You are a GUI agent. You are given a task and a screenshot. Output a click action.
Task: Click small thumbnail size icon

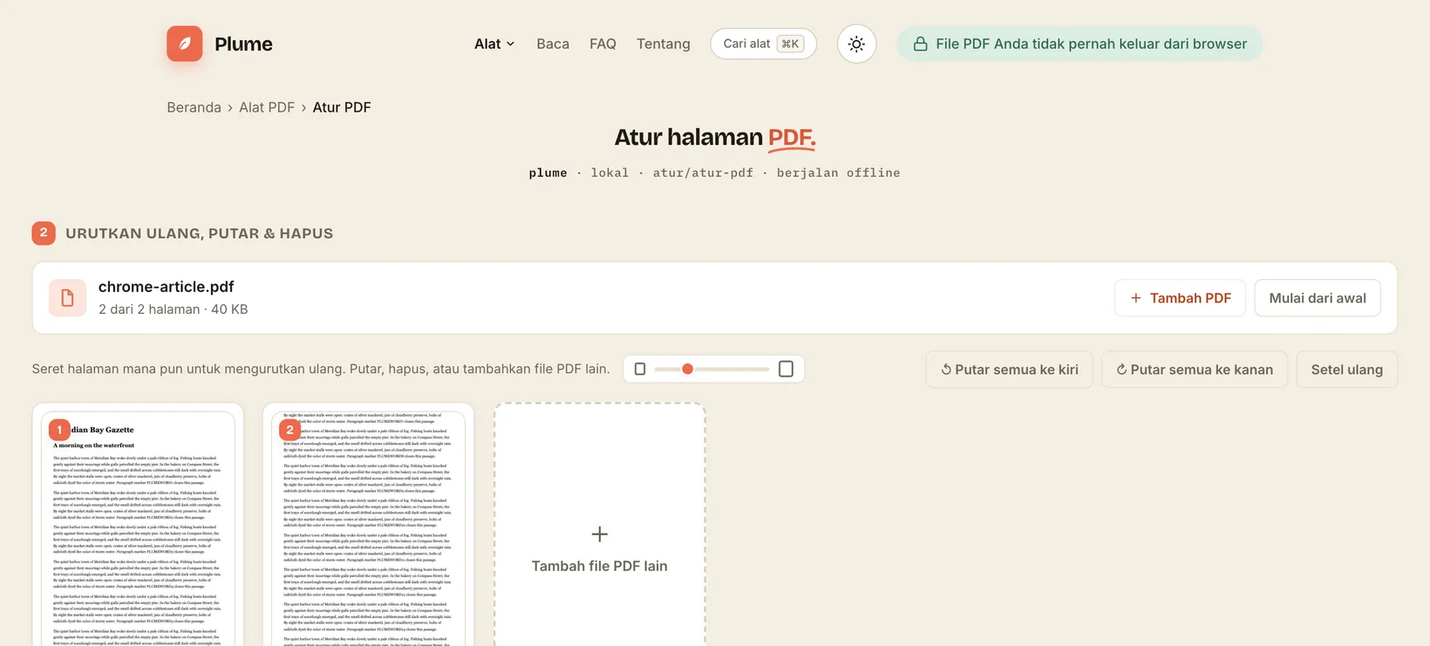click(x=640, y=369)
